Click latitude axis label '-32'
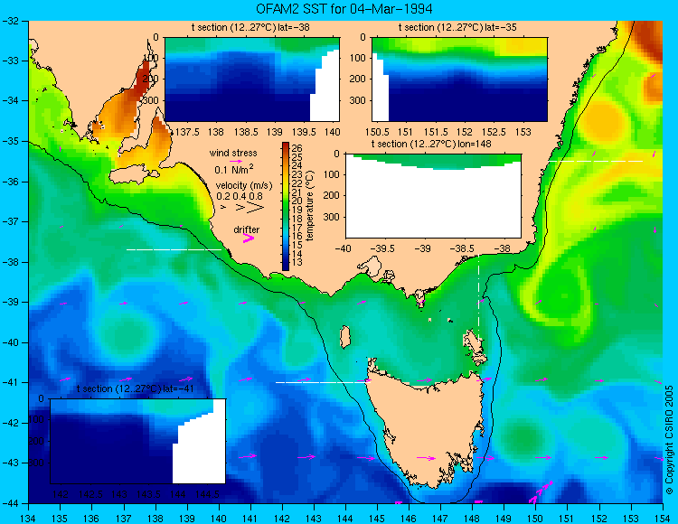This screenshot has height=524, width=678. point(10,21)
